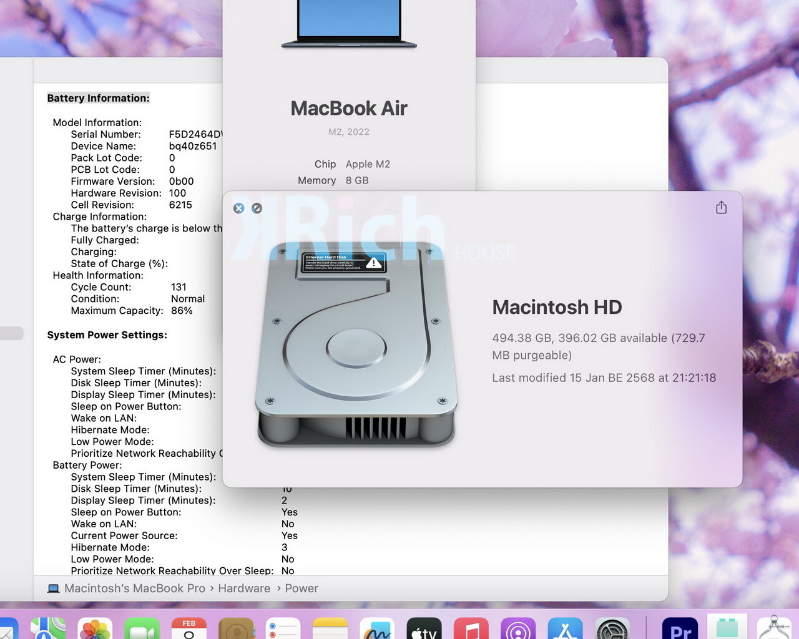Click the MacBook laptop image in About window
799x639 pixels.
(x=349, y=24)
